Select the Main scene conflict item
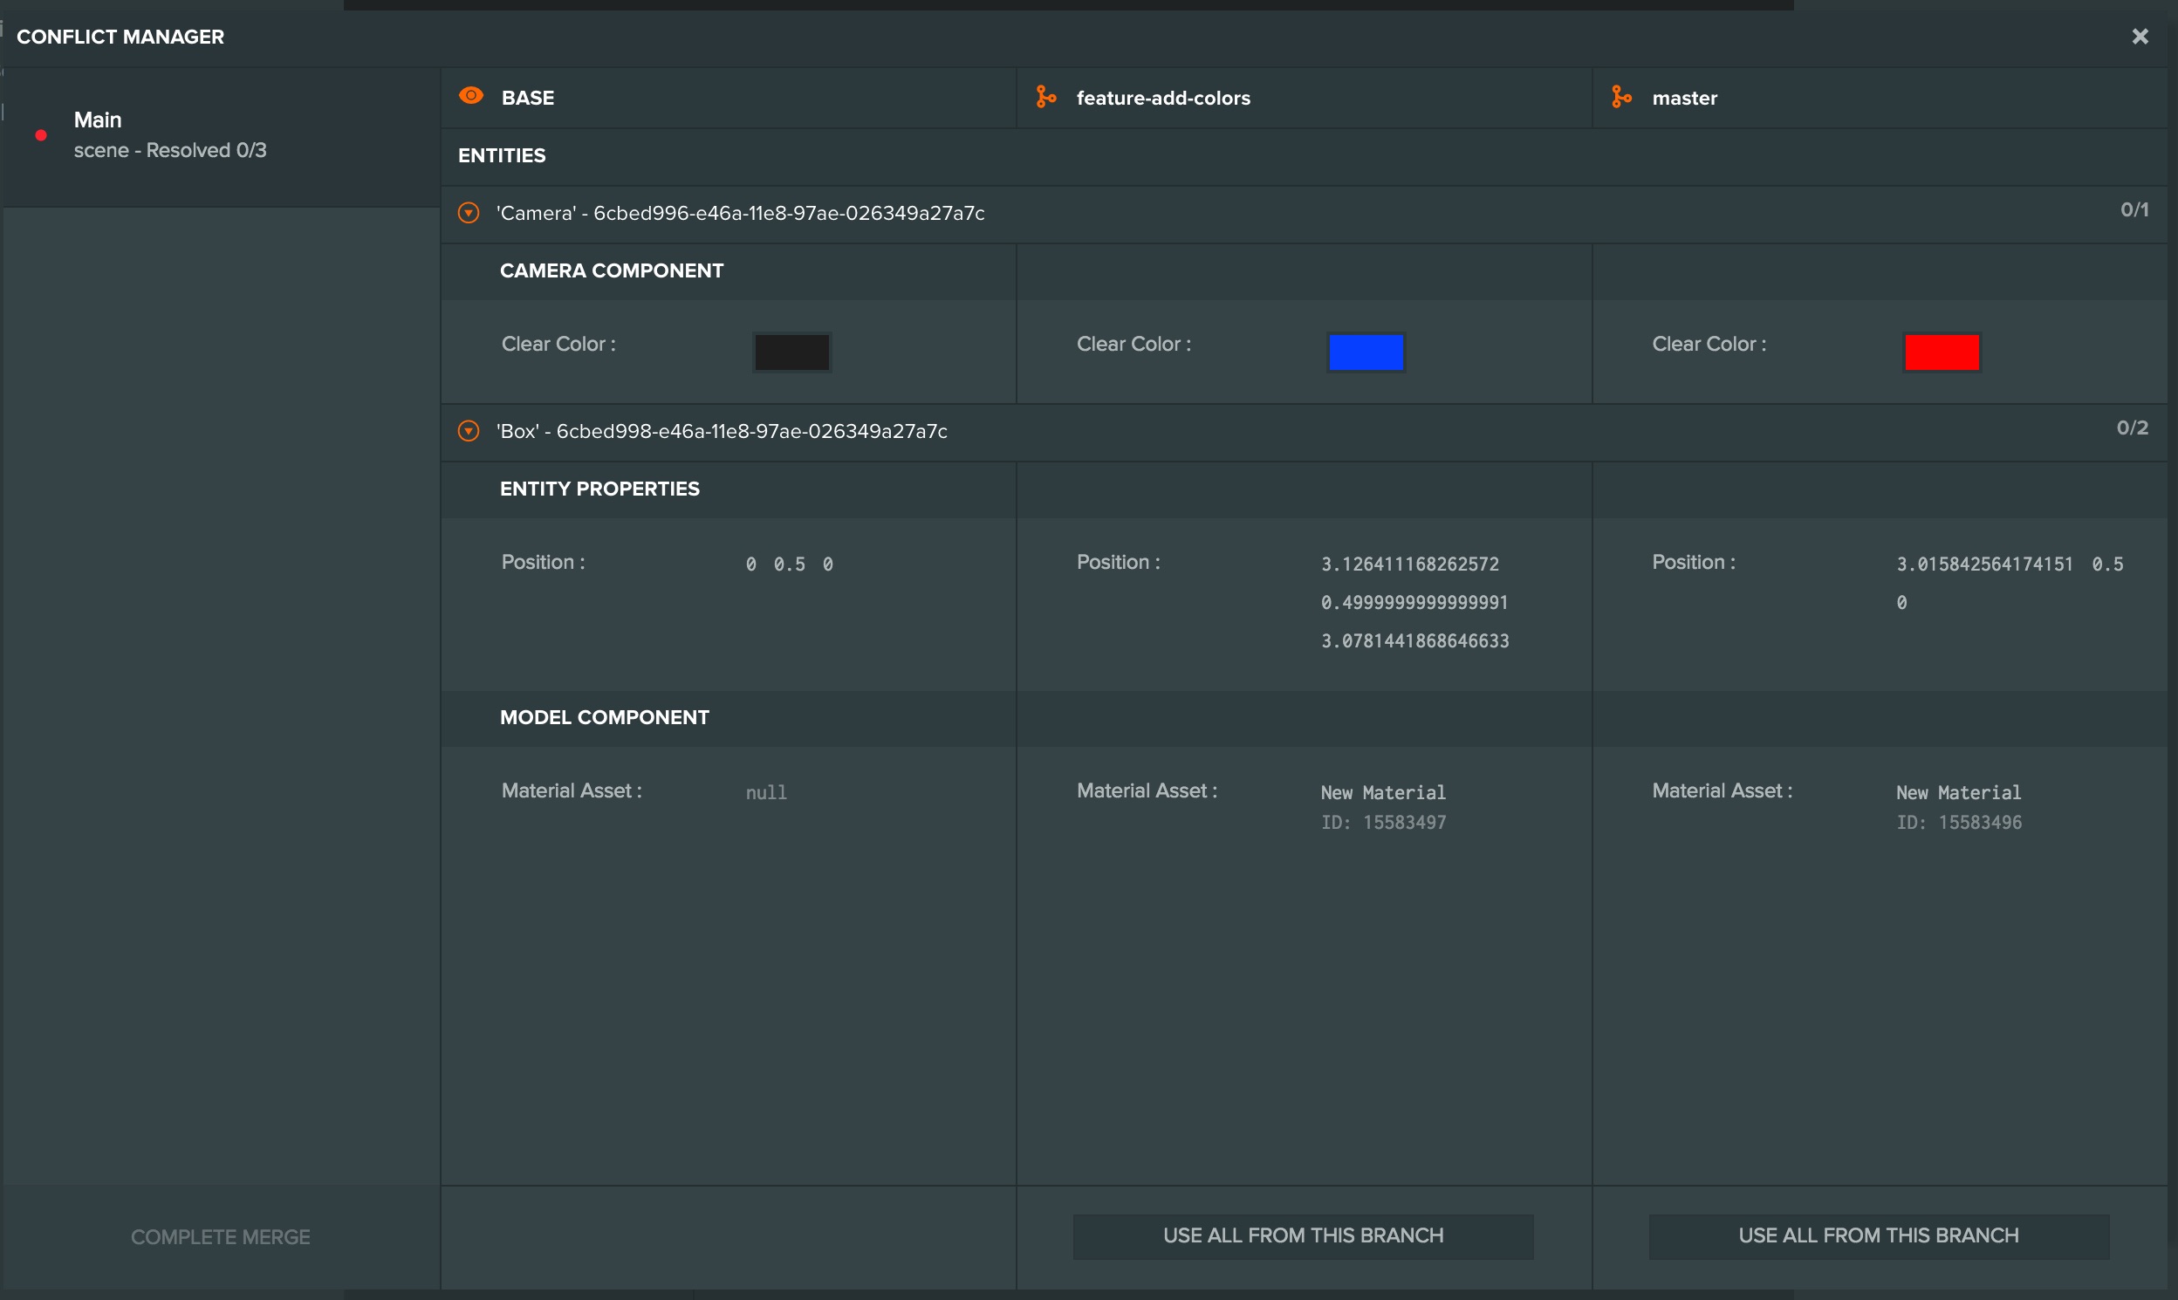The image size is (2178, 1300). point(221,136)
